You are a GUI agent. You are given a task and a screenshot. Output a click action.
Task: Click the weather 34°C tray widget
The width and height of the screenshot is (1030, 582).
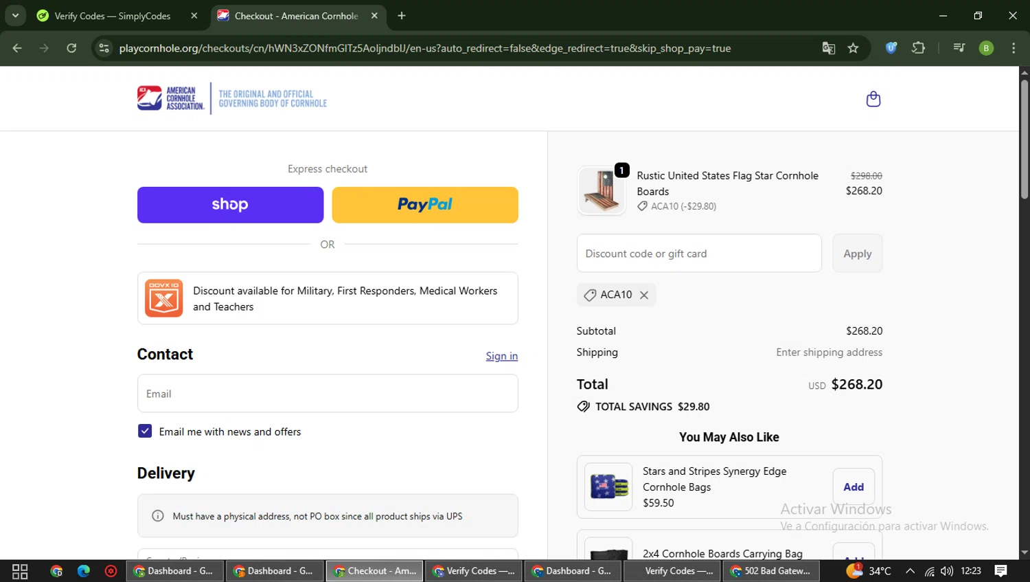point(869,571)
